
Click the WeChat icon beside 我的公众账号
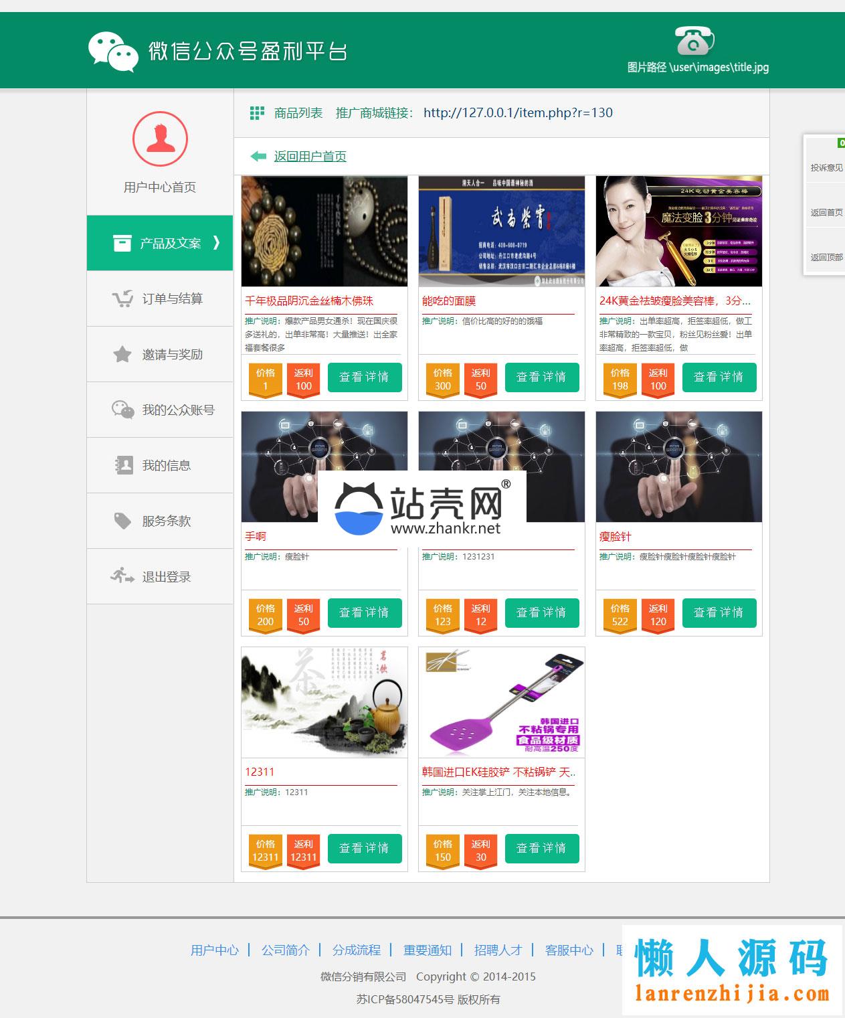[122, 410]
